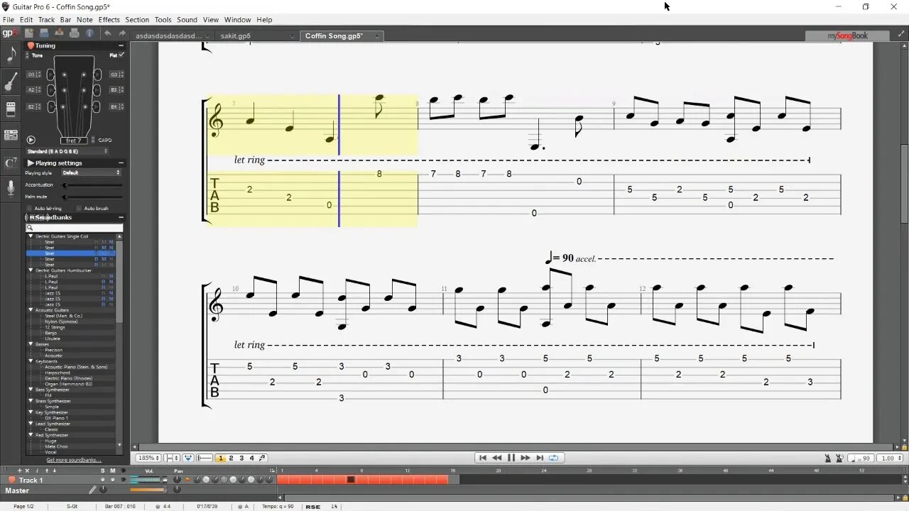Undo the last action with toolbar arrow
This screenshot has width=909, height=511.
107,33
